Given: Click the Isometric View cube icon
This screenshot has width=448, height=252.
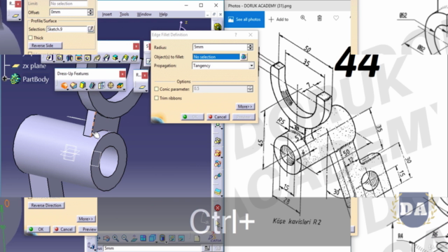Looking at the screenshot, I should (153, 238).
